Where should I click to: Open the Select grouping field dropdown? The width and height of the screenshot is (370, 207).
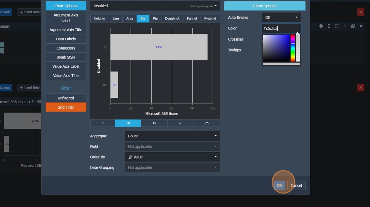click(x=203, y=6)
